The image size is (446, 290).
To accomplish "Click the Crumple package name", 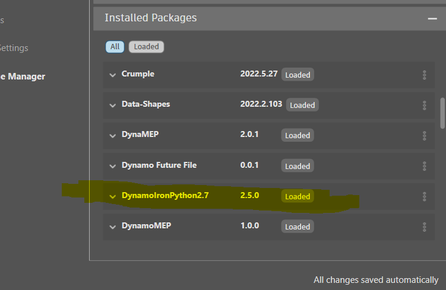I will 138,74.
